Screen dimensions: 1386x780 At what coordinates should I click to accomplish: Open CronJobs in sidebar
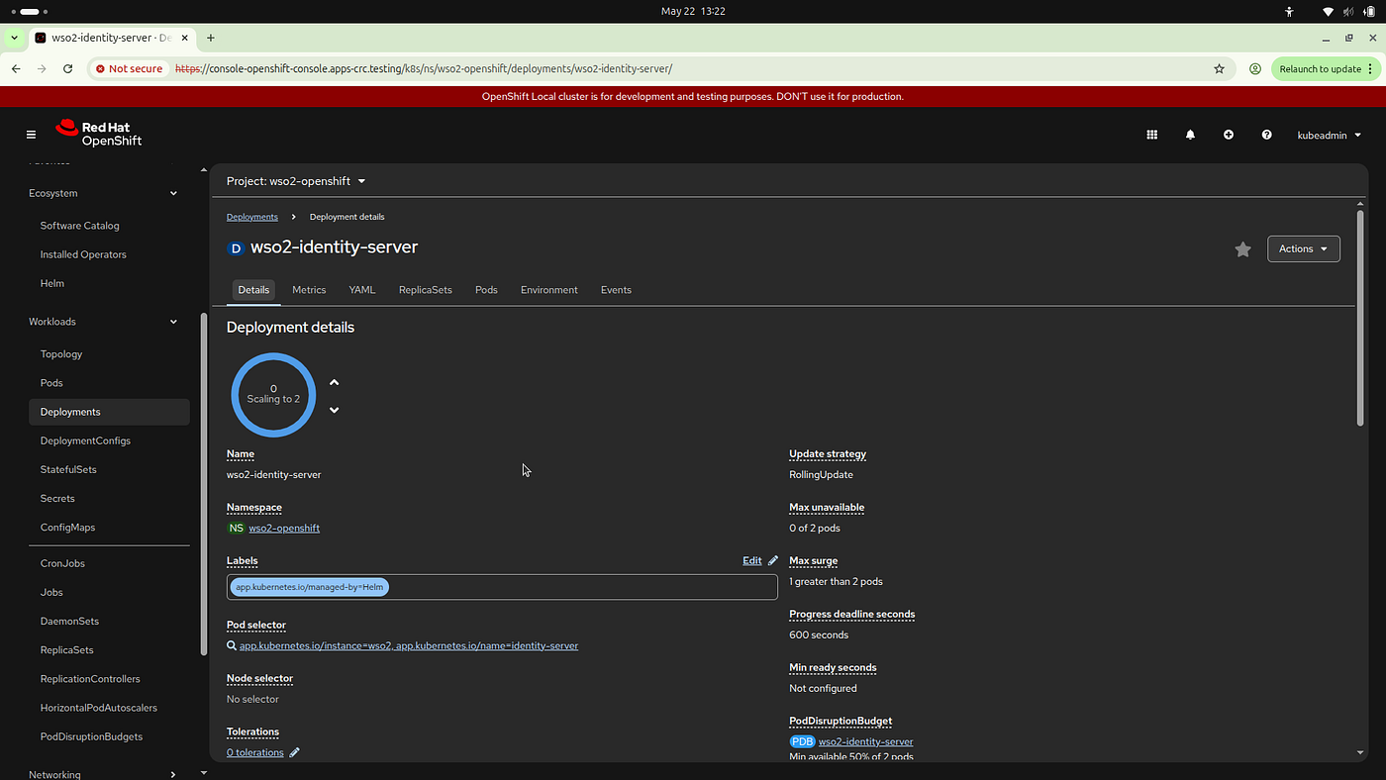pyautogui.click(x=62, y=563)
